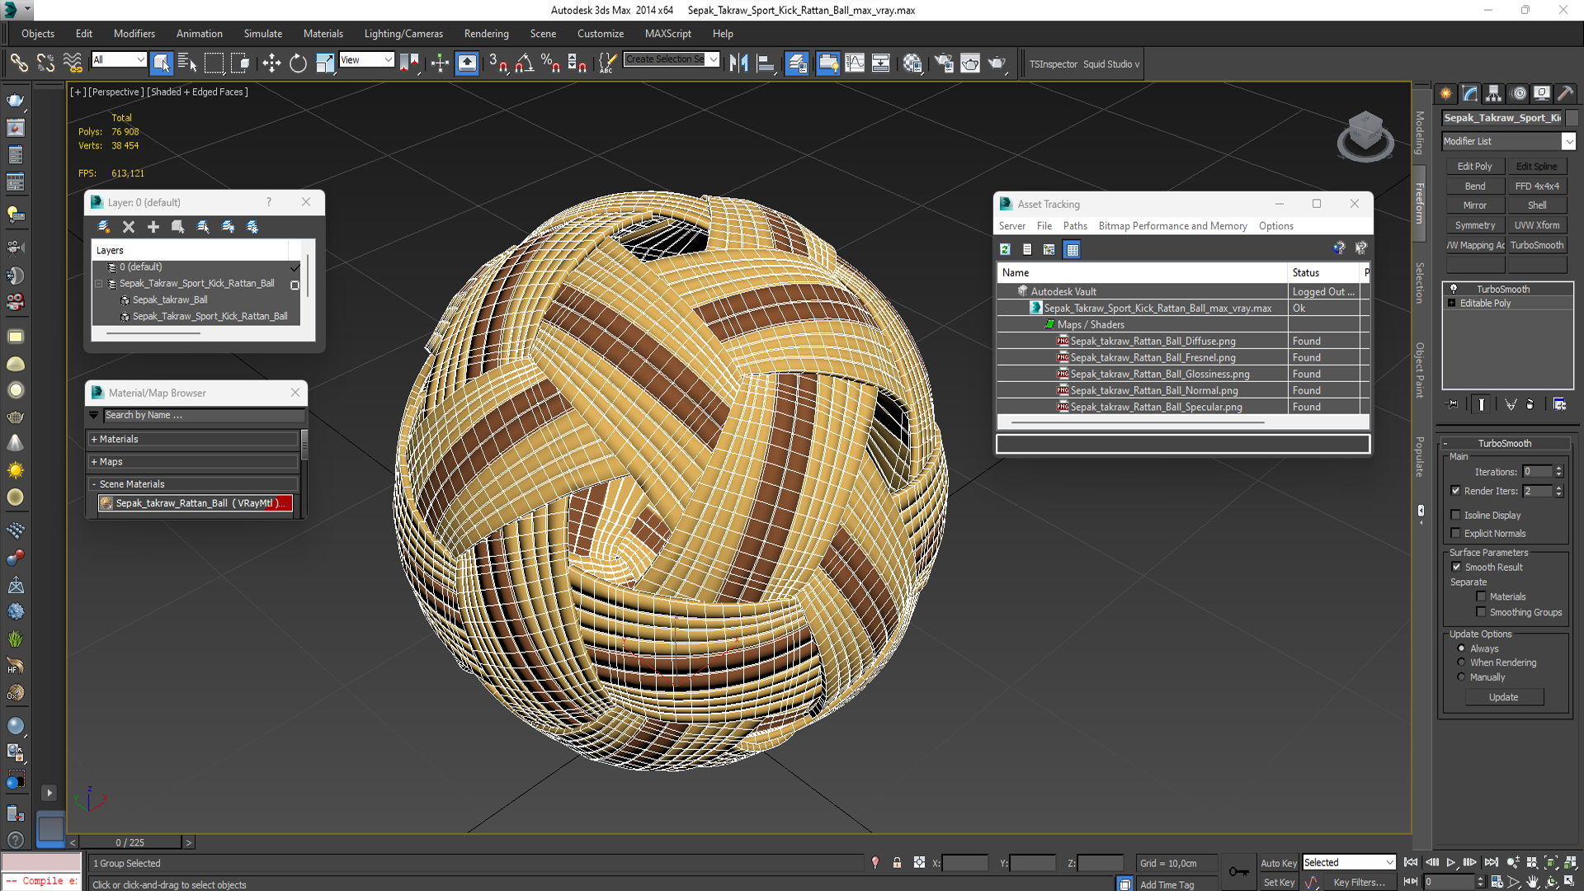Open Paths menu in Asset Tracking
1584x891 pixels.
[1074, 226]
